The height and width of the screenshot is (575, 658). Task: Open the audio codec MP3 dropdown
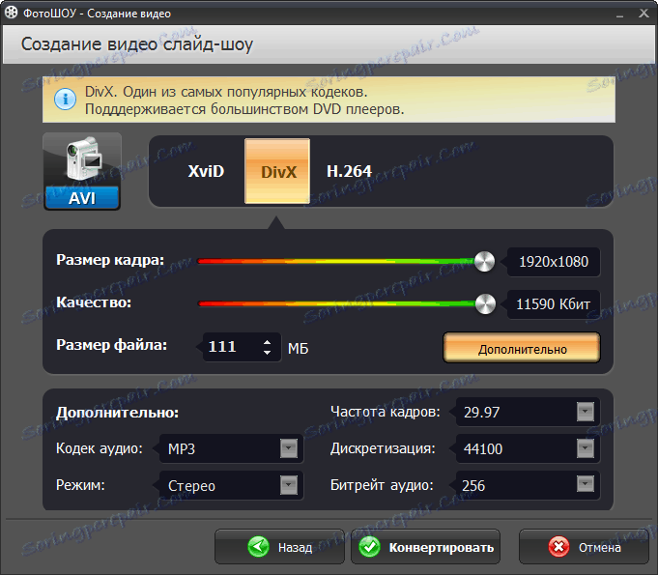[289, 448]
